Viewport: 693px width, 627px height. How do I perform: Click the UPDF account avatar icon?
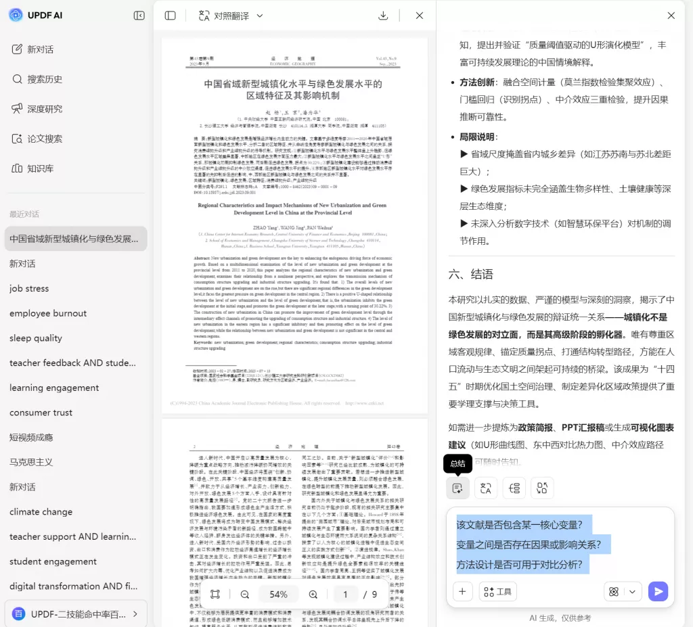click(x=18, y=613)
